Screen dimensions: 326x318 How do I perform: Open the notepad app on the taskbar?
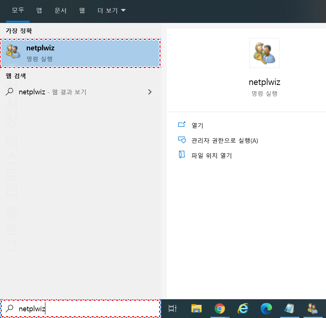(x=289, y=308)
